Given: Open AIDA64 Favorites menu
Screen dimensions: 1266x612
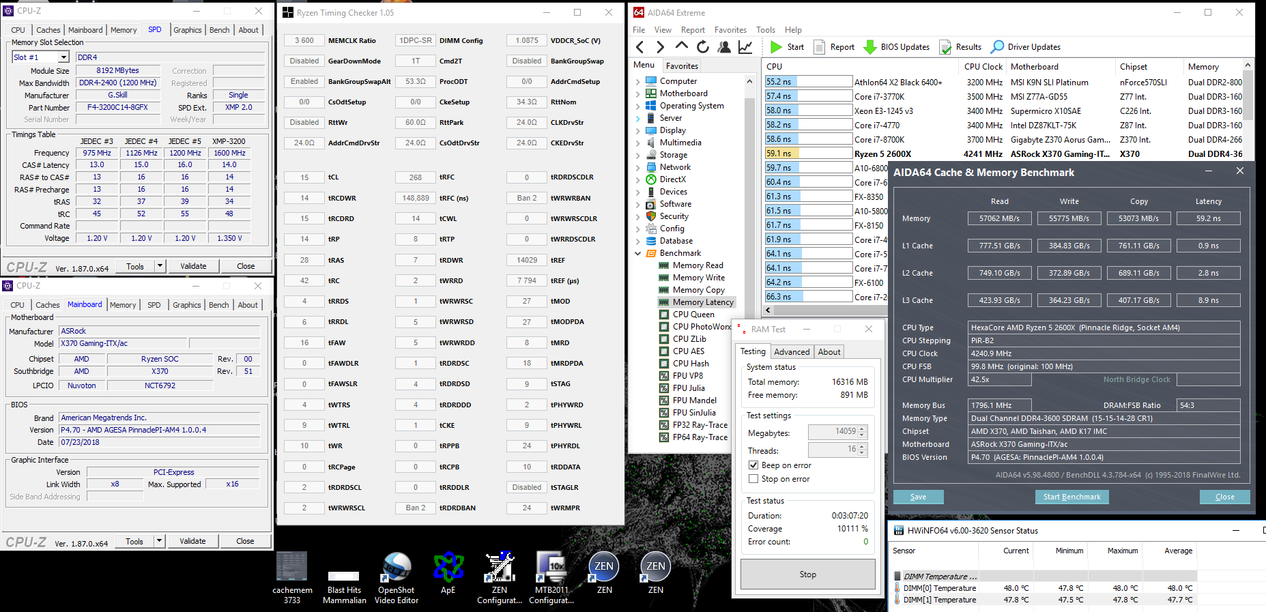Looking at the screenshot, I should click(x=730, y=30).
